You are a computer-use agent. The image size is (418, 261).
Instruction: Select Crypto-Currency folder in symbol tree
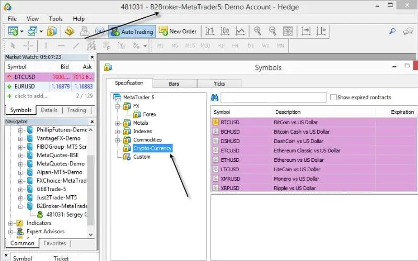(153, 148)
